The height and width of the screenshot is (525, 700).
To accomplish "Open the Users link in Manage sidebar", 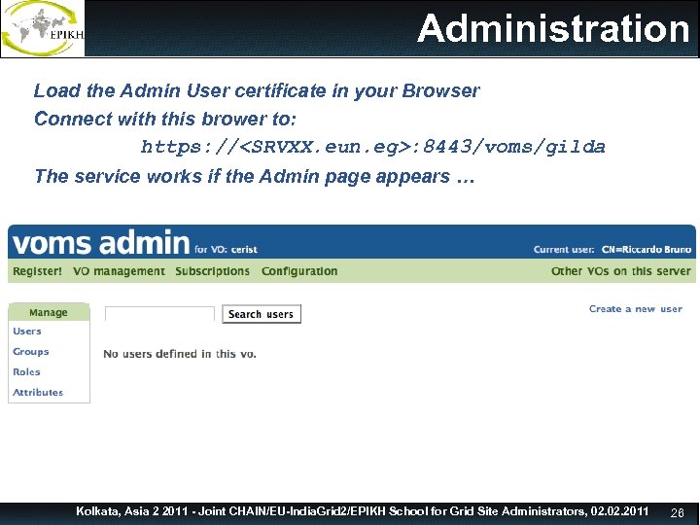I will [x=27, y=332].
